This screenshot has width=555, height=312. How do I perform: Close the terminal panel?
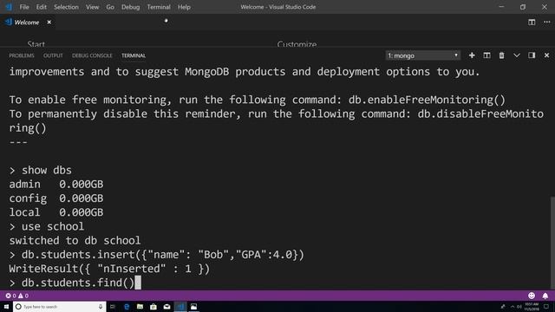pyautogui.click(x=546, y=55)
